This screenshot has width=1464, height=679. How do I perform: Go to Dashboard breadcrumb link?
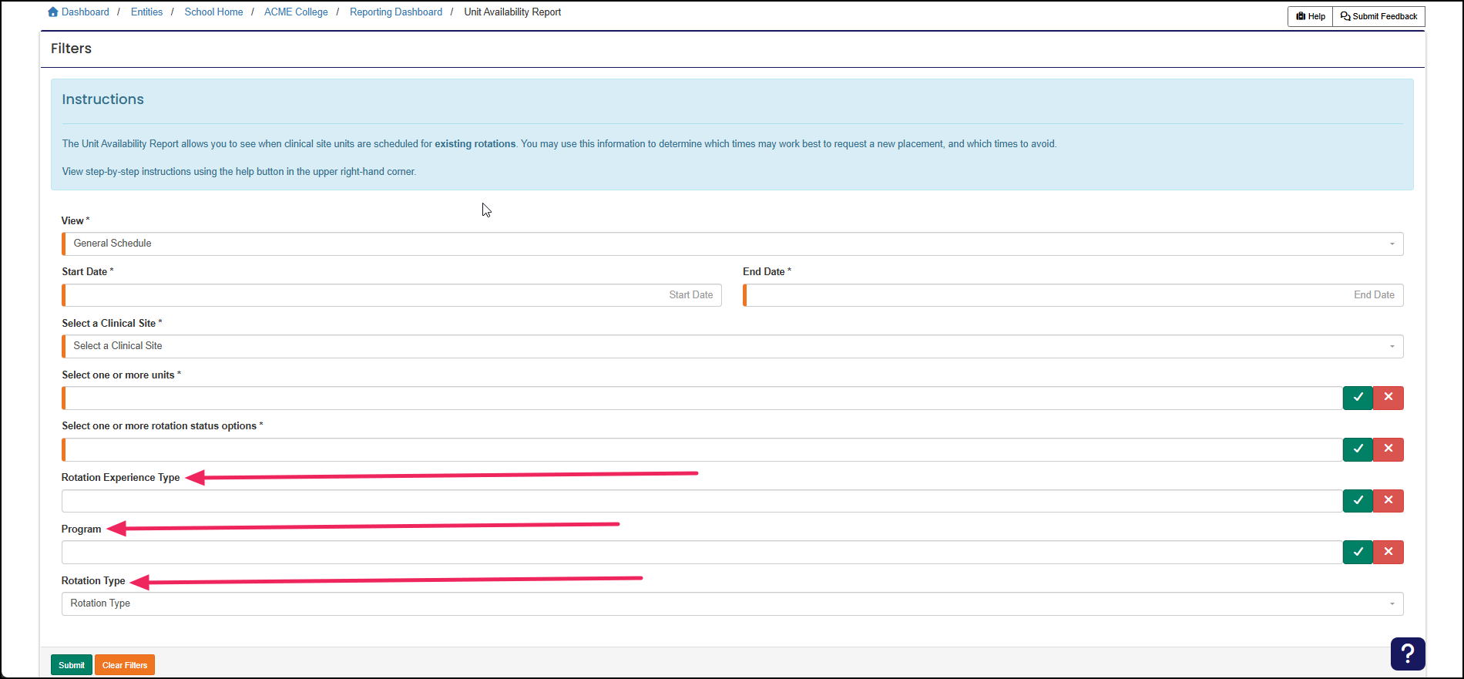coord(86,12)
